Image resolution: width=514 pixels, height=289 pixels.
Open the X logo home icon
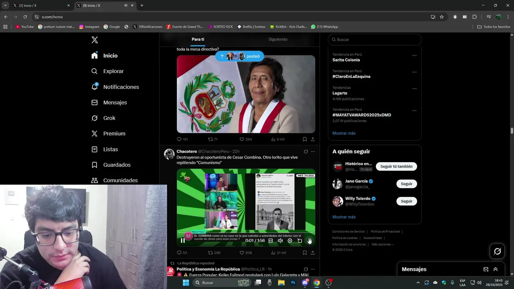94,40
